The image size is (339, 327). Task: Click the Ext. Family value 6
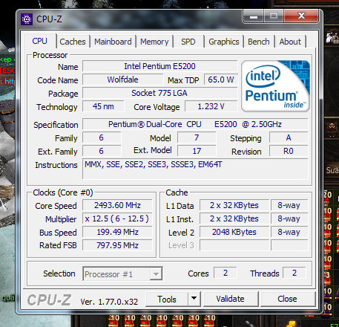[102, 151]
